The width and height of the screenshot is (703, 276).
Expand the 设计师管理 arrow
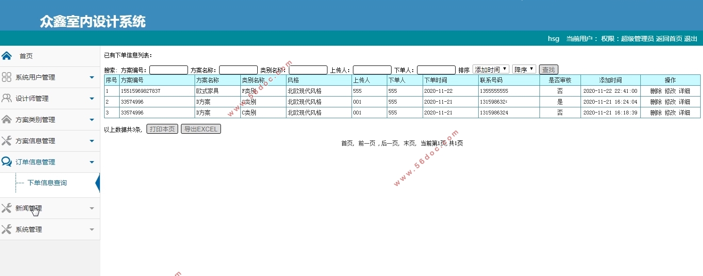[92, 98]
